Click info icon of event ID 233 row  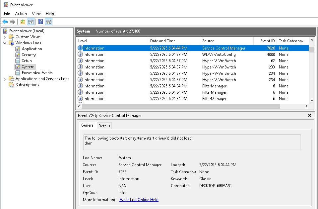click(80, 67)
